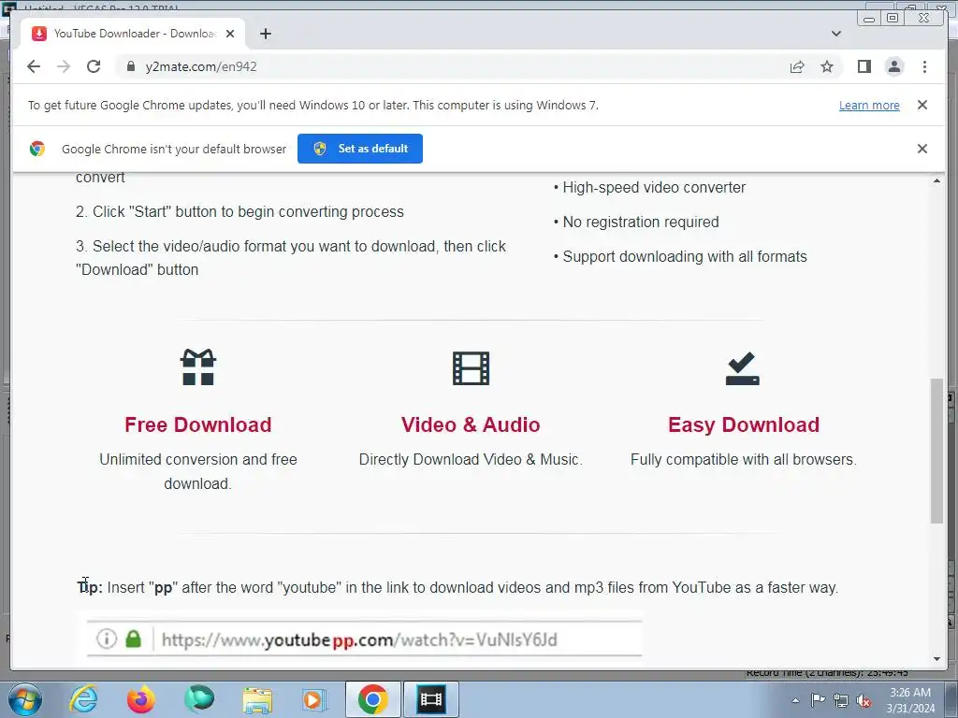Click 'Fully compatible with all browsers.' text
This screenshot has height=718, width=958.
tap(744, 460)
